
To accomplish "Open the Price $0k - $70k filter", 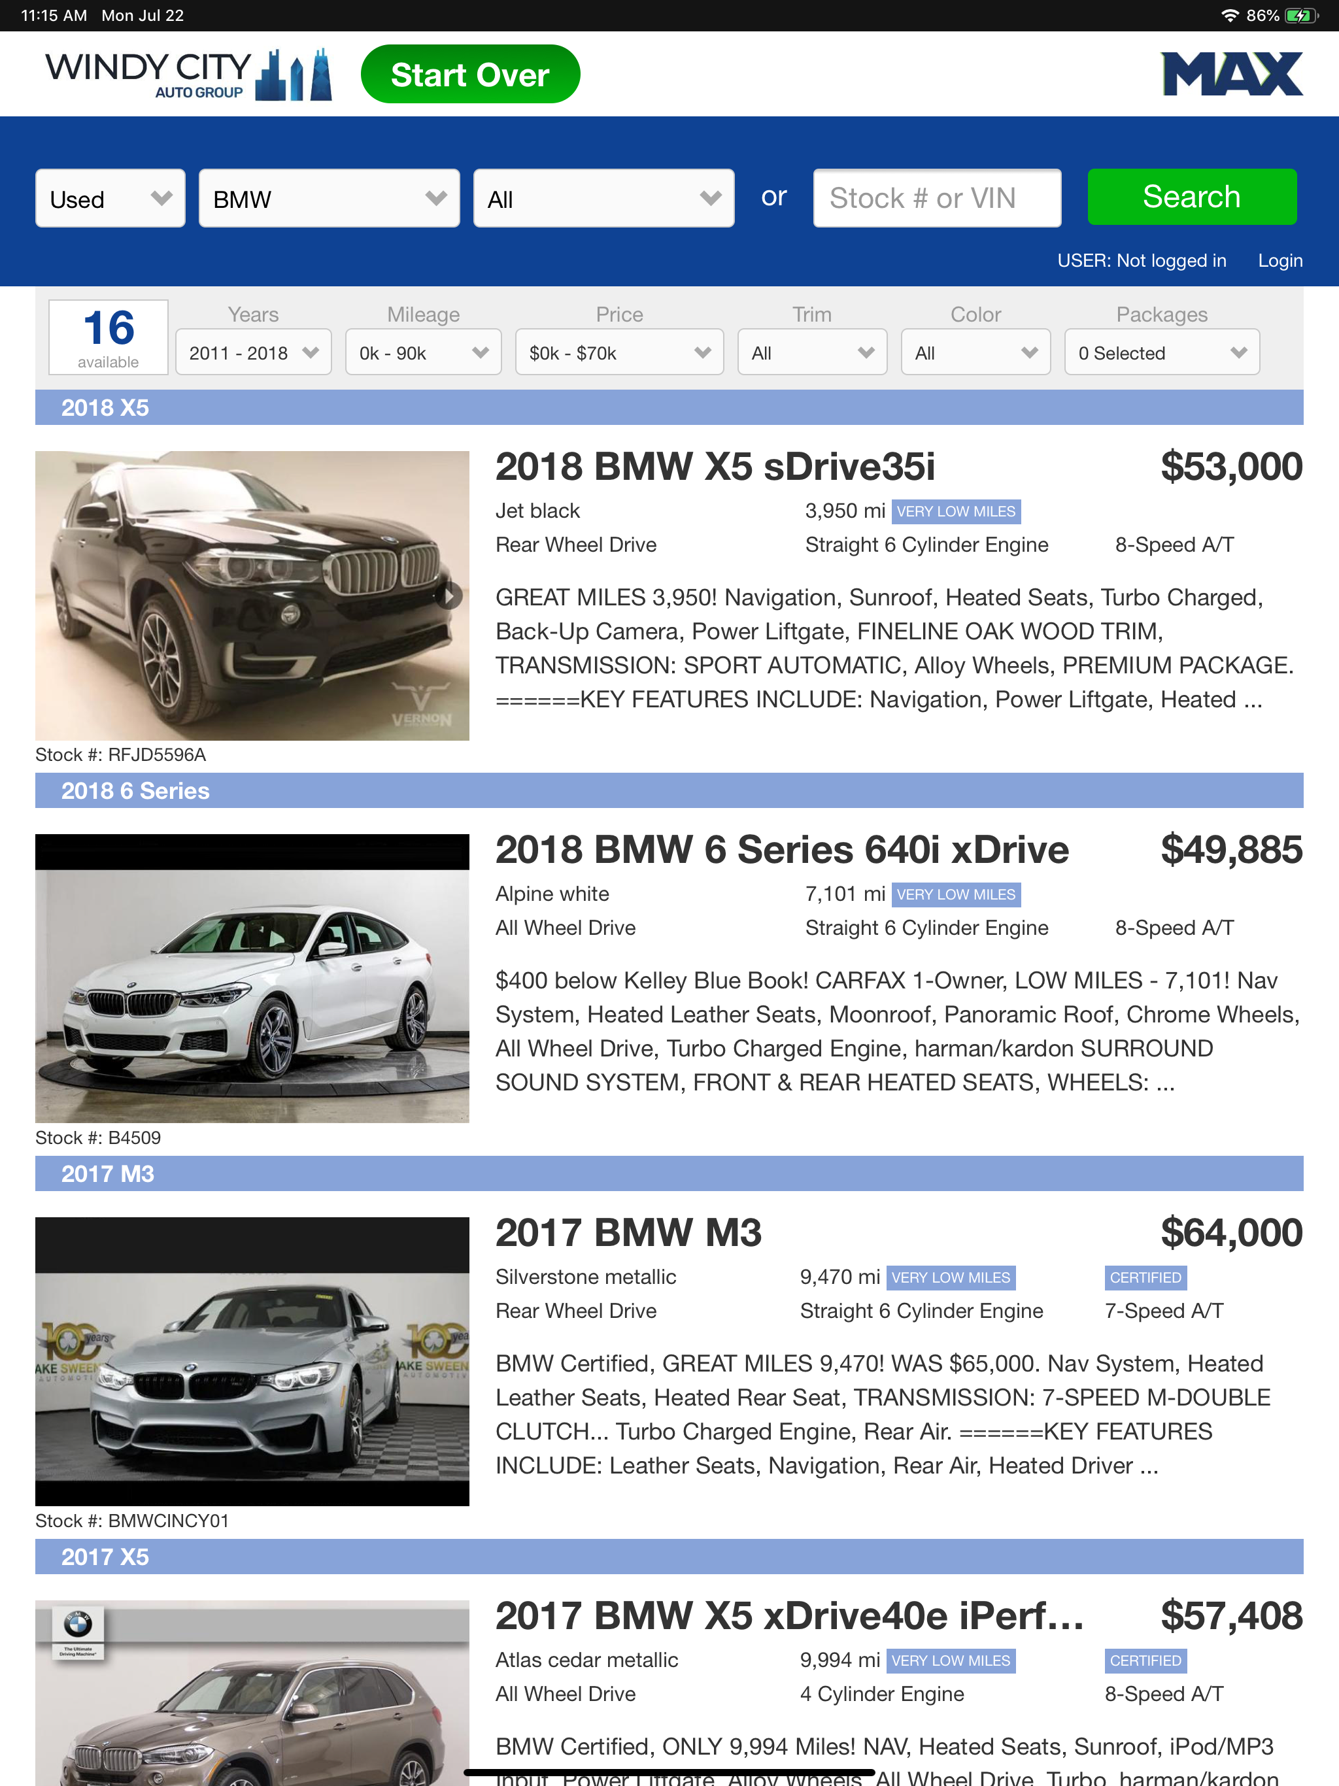I will 619,353.
